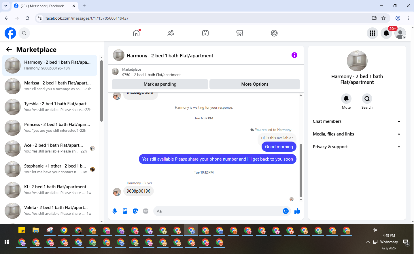Click the "Good morning" message bubble

[x=279, y=146]
